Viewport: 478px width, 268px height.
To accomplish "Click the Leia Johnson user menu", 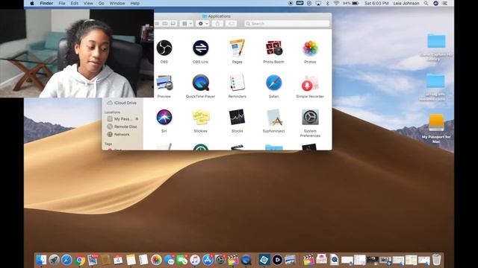I will click(406, 3).
